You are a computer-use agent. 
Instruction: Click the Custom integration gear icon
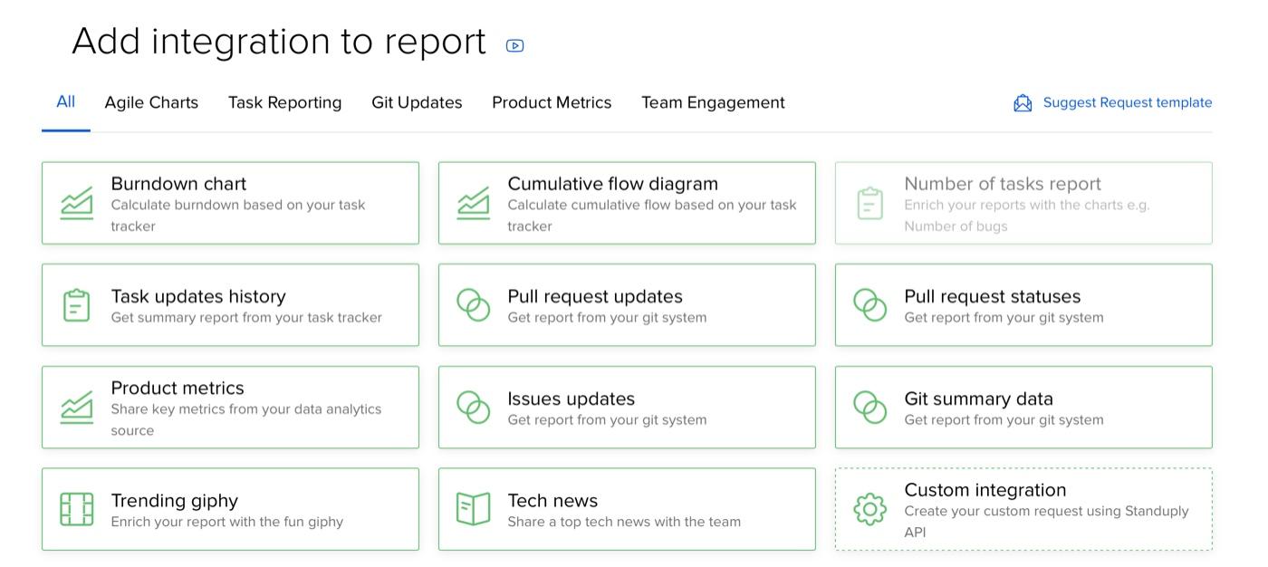tap(870, 509)
